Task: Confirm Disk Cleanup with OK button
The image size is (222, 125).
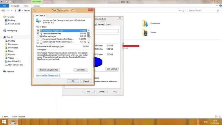Action: pos(73,81)
